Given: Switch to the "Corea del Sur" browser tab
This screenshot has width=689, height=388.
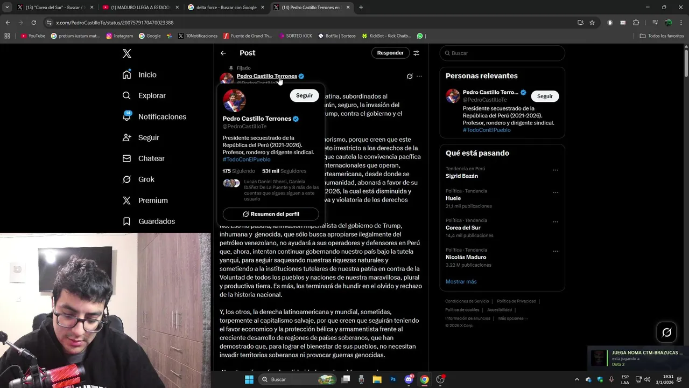Looking at the screenshot, I should [x=56, y=8].
